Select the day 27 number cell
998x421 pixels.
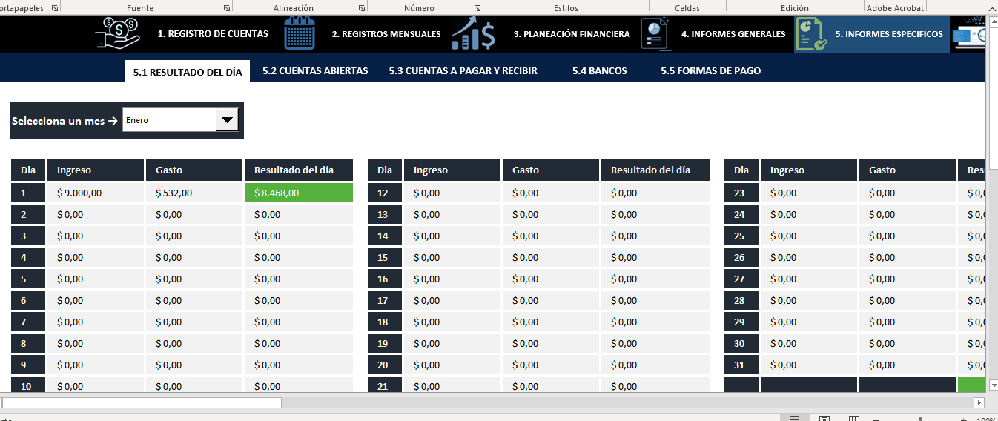741,279
